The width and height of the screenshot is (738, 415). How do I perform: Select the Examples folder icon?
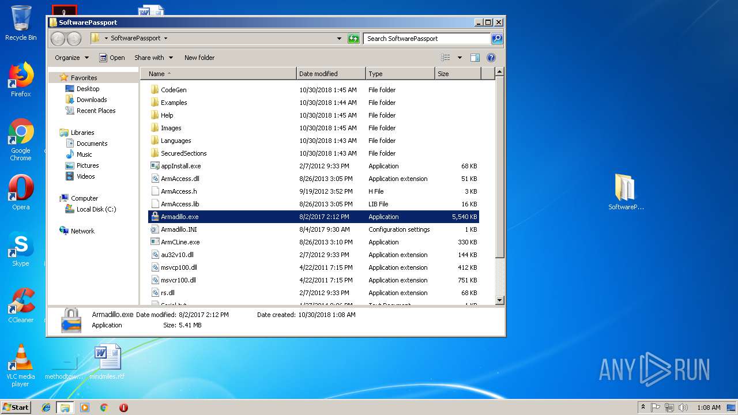[x=155, y=103]
